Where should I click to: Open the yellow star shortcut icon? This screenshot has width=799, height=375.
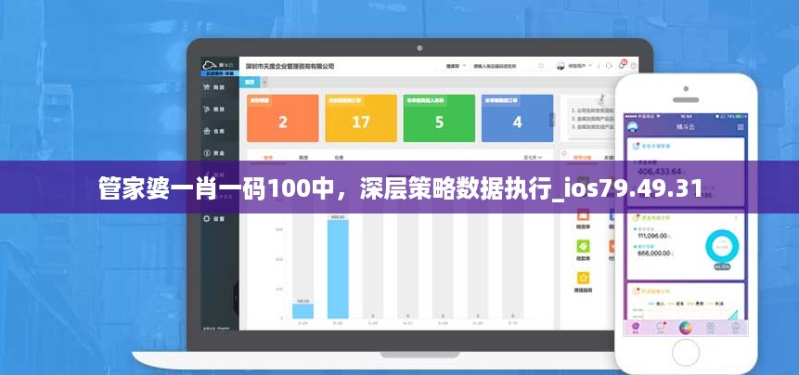coord(584,278)
